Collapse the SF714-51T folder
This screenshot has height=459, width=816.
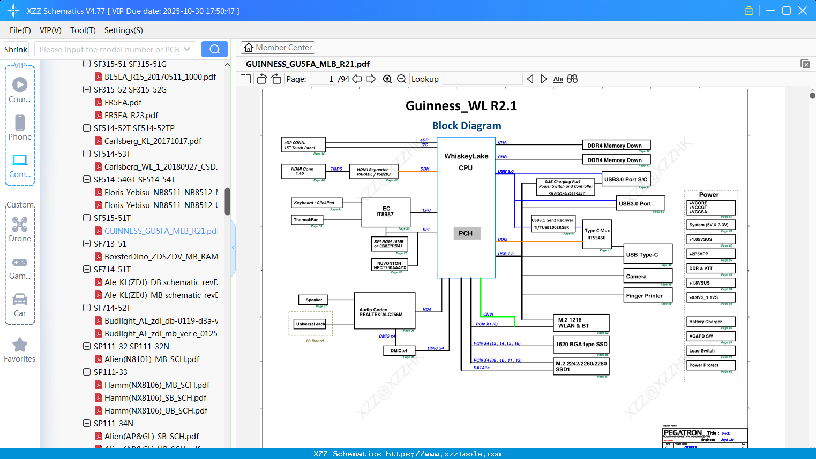(x=87, y=270)
